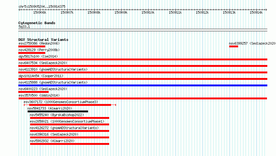The height and width of the screenshot is (156, 276).
Task: Click the red bar for dgv5817n100
Action: [143, 59]
